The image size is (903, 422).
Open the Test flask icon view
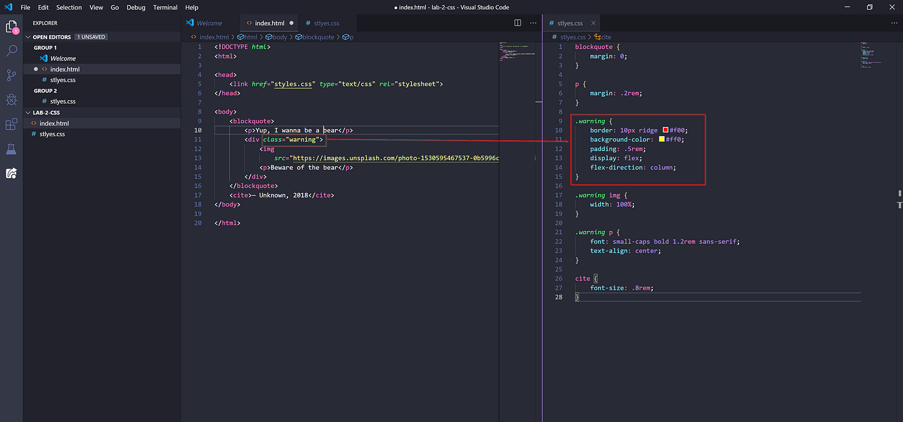pyautogui.click(x=11, y=149)
